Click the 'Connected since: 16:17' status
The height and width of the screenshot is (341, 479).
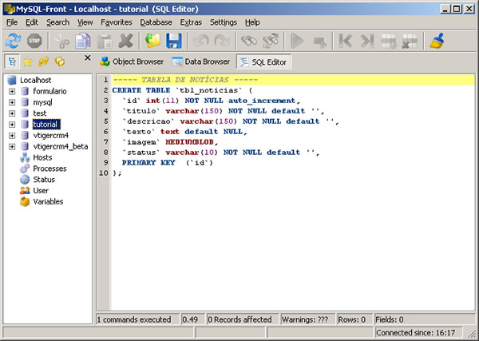415,332
